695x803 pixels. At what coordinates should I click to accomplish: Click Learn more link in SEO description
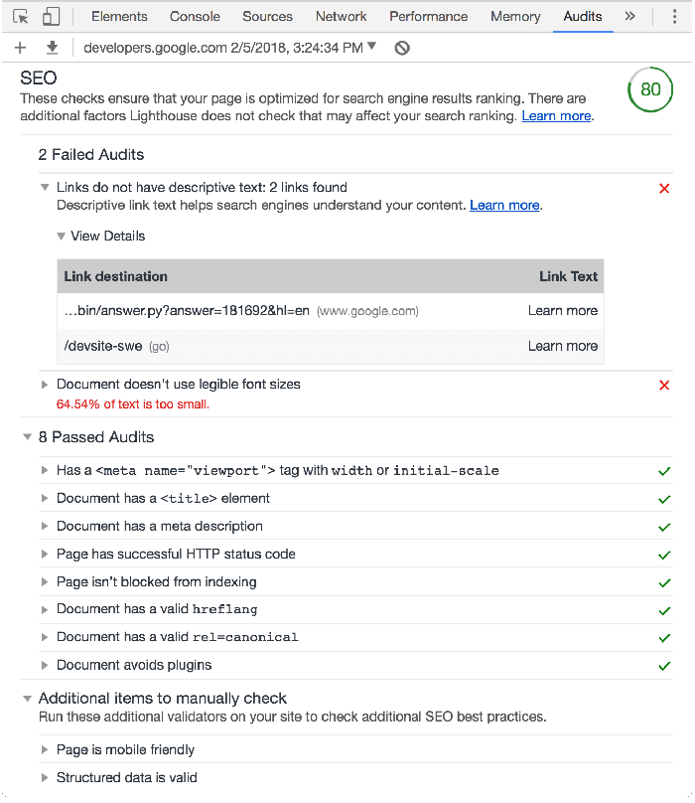pos(556,116)
